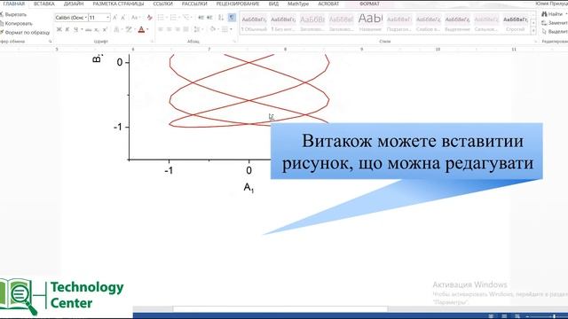
Task: Switch to РЕЦЕНЗИРОВАНИЕ tab
Action: [238, 4]
